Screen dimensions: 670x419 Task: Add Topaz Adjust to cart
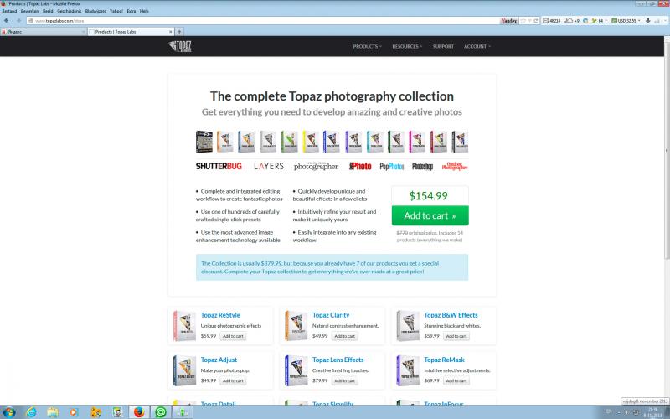click(x=233, y=381)
